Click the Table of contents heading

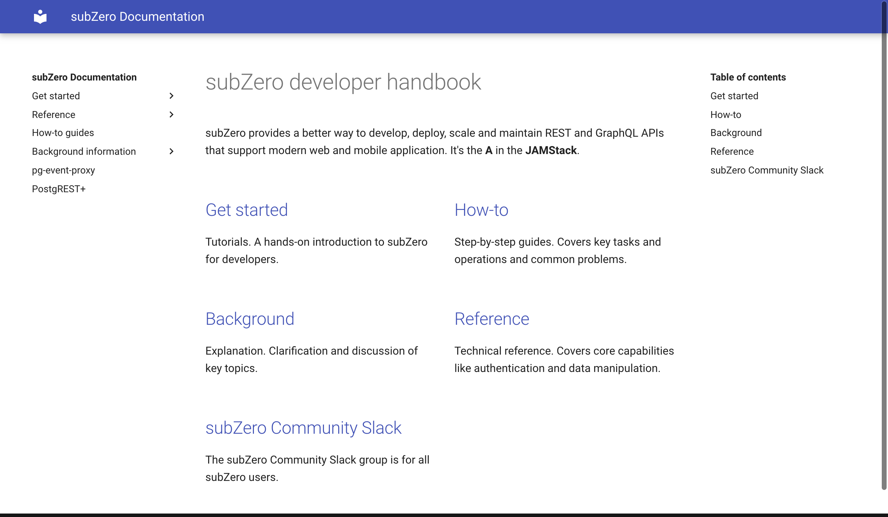click(748, 77)
